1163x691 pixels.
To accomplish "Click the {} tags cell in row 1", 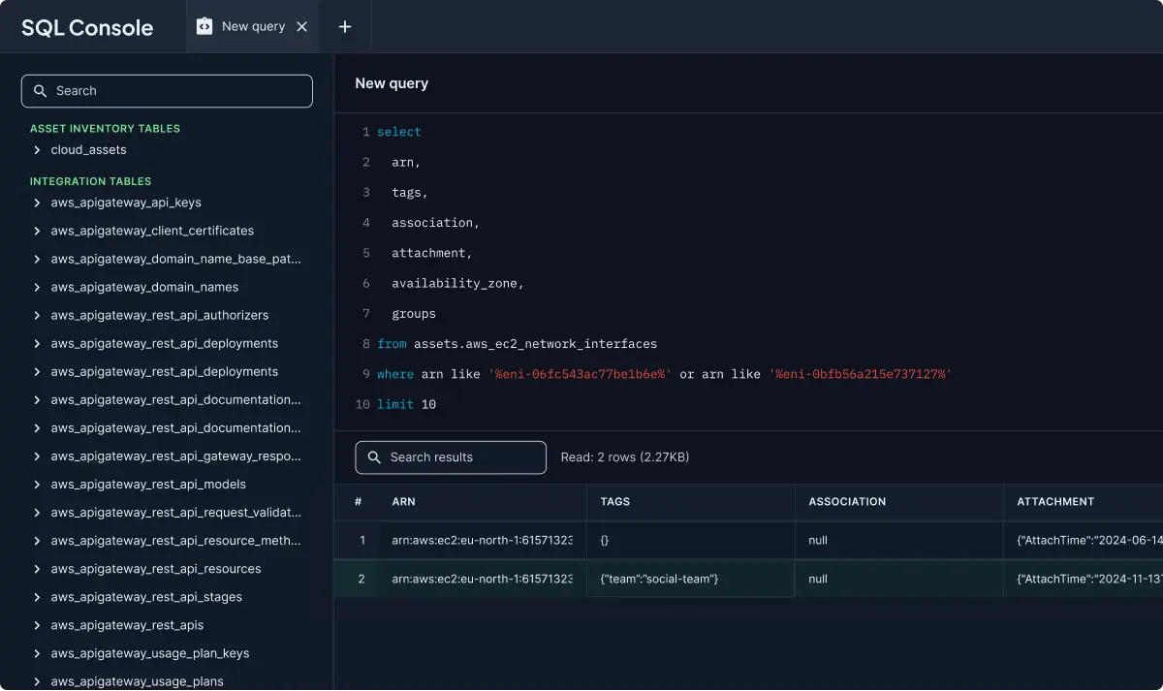I will [x=691, y=540].
